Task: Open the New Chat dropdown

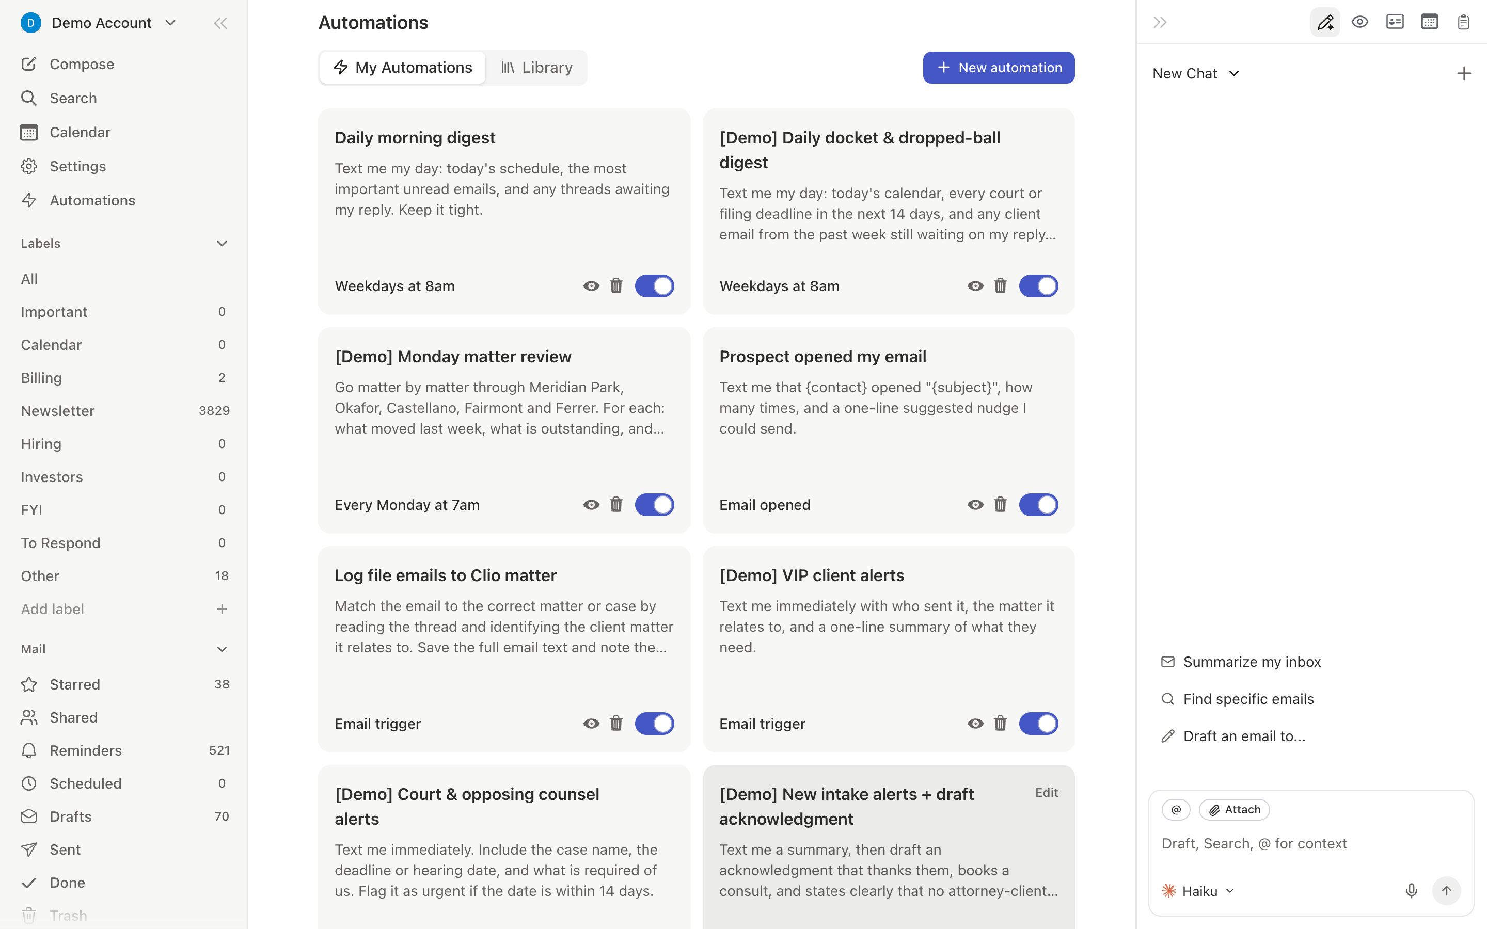Action: click(1196, 74)
